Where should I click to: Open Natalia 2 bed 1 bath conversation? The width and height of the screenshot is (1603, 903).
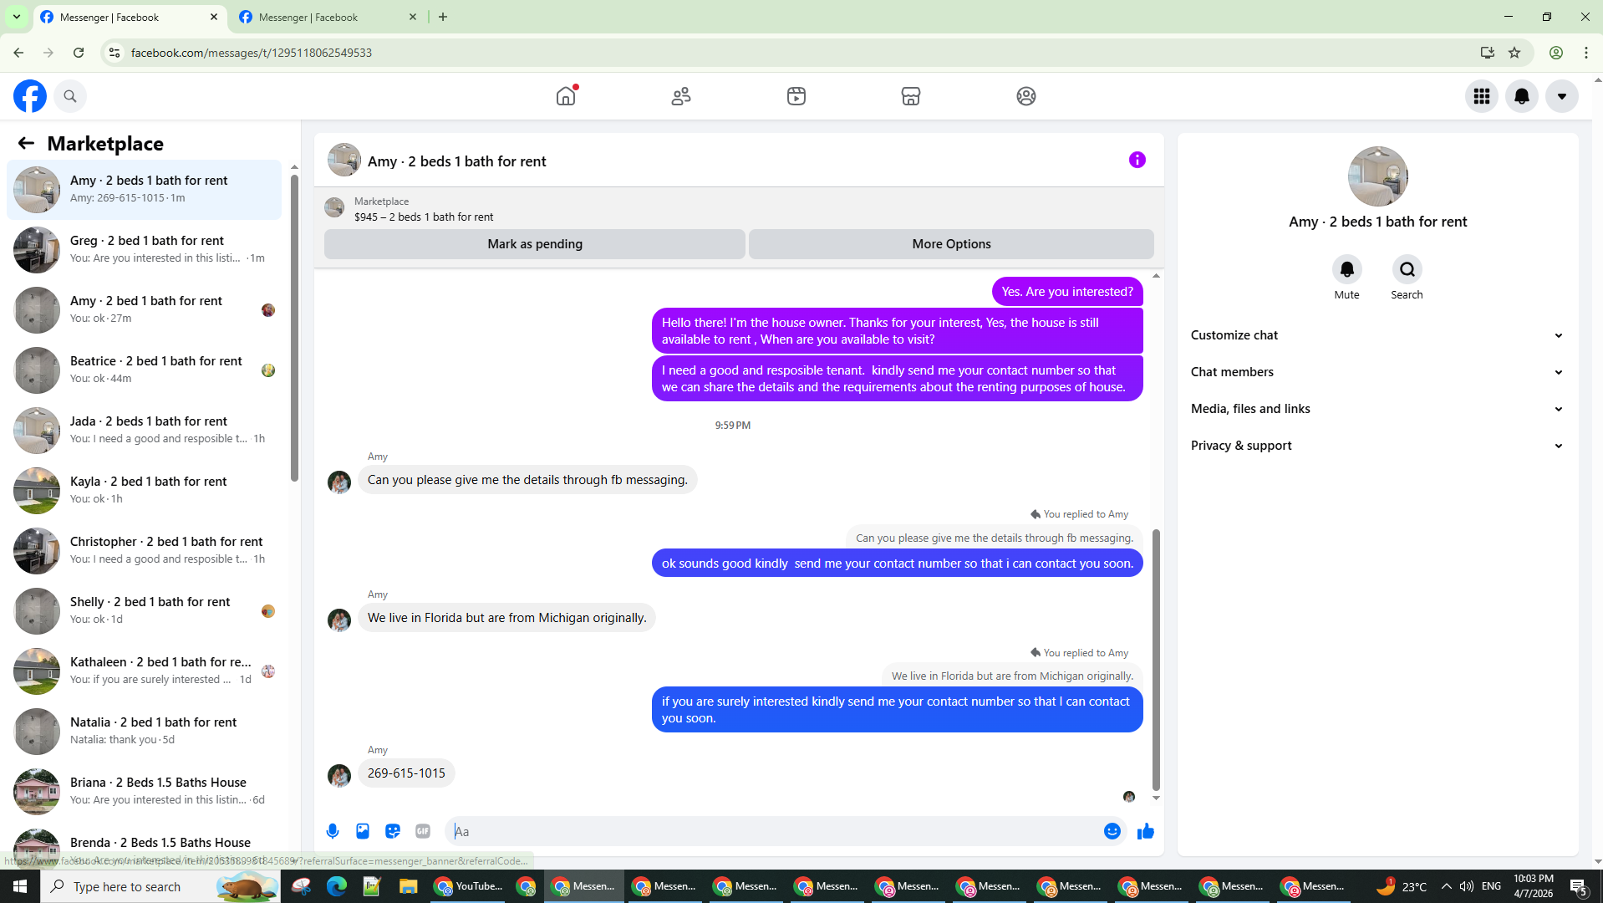point(144,732)
